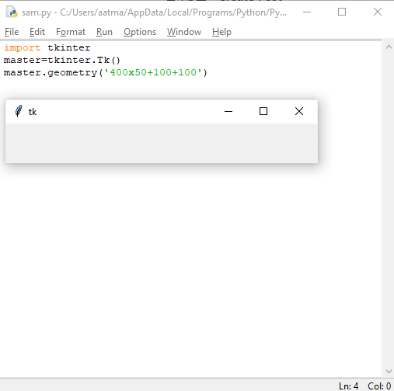Minimize the sam.py IDLE editor window

[x=307, y=12]
